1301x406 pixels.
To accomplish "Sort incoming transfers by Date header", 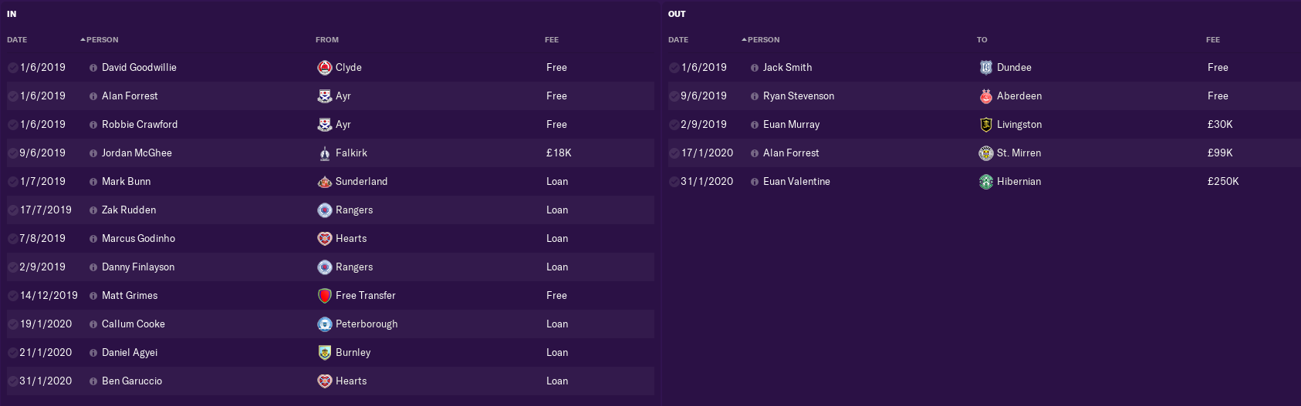I will tap(17, 40).
